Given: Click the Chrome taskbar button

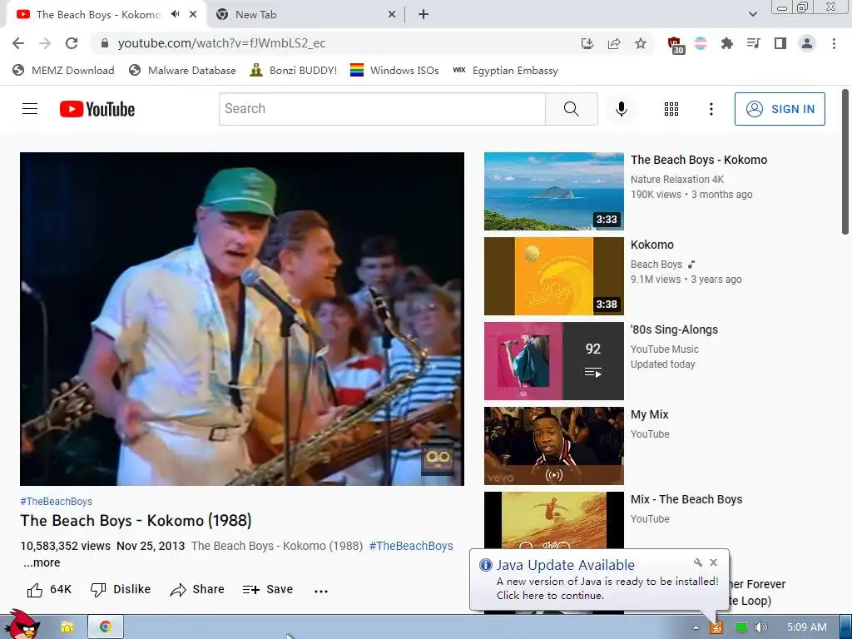Looking at the screenshot, I should point(106,627).
